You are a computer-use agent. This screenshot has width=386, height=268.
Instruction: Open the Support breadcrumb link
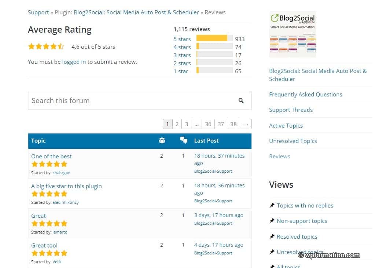(38, 12)
